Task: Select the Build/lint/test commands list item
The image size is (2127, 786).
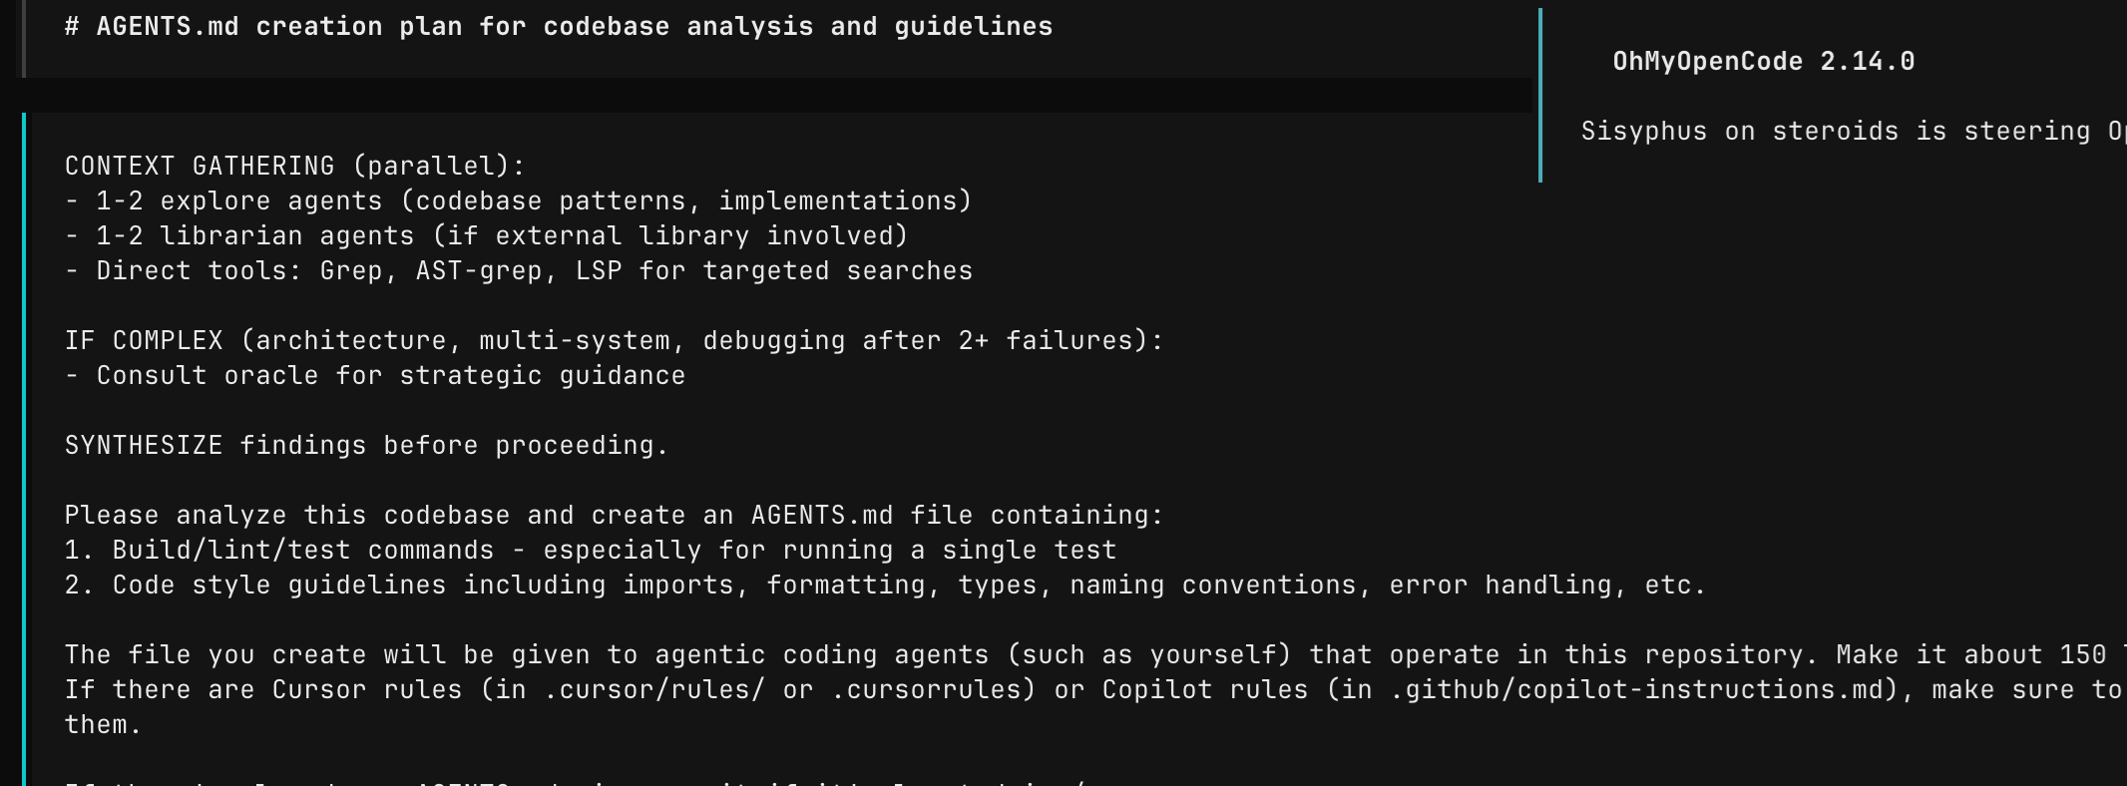Action: coord(590,550)
